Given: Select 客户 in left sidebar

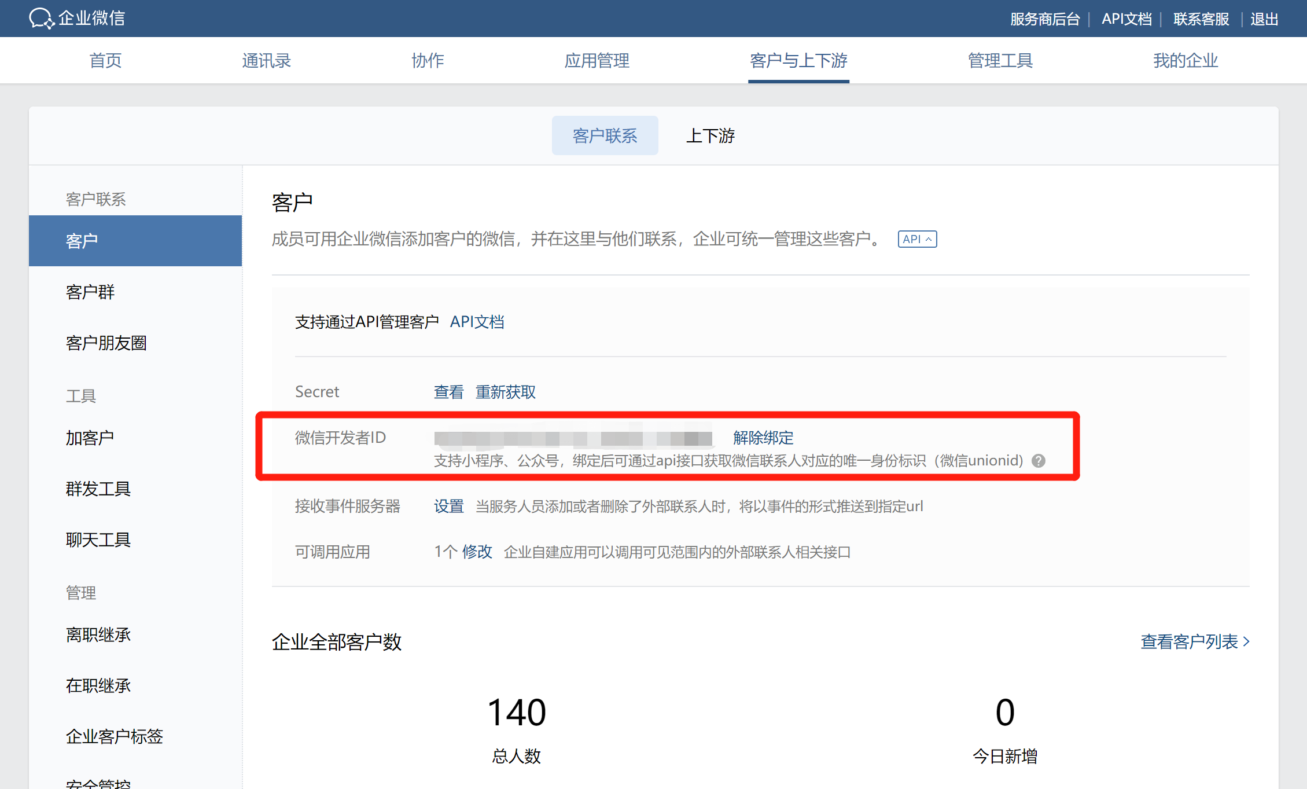Looking at the screenshot, I should pyautogui.click(x=135, y=241).
